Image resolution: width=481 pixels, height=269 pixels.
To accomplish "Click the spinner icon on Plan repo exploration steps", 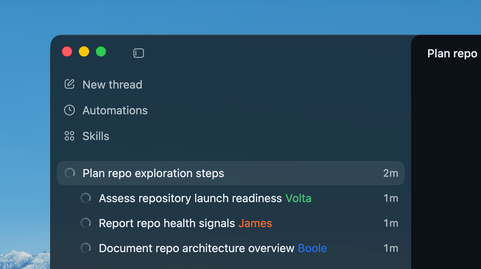I will (70, 173).
